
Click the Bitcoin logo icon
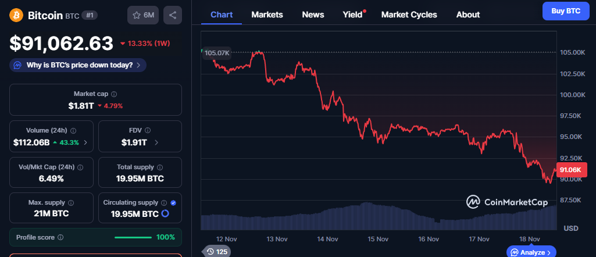click(16, 15)
